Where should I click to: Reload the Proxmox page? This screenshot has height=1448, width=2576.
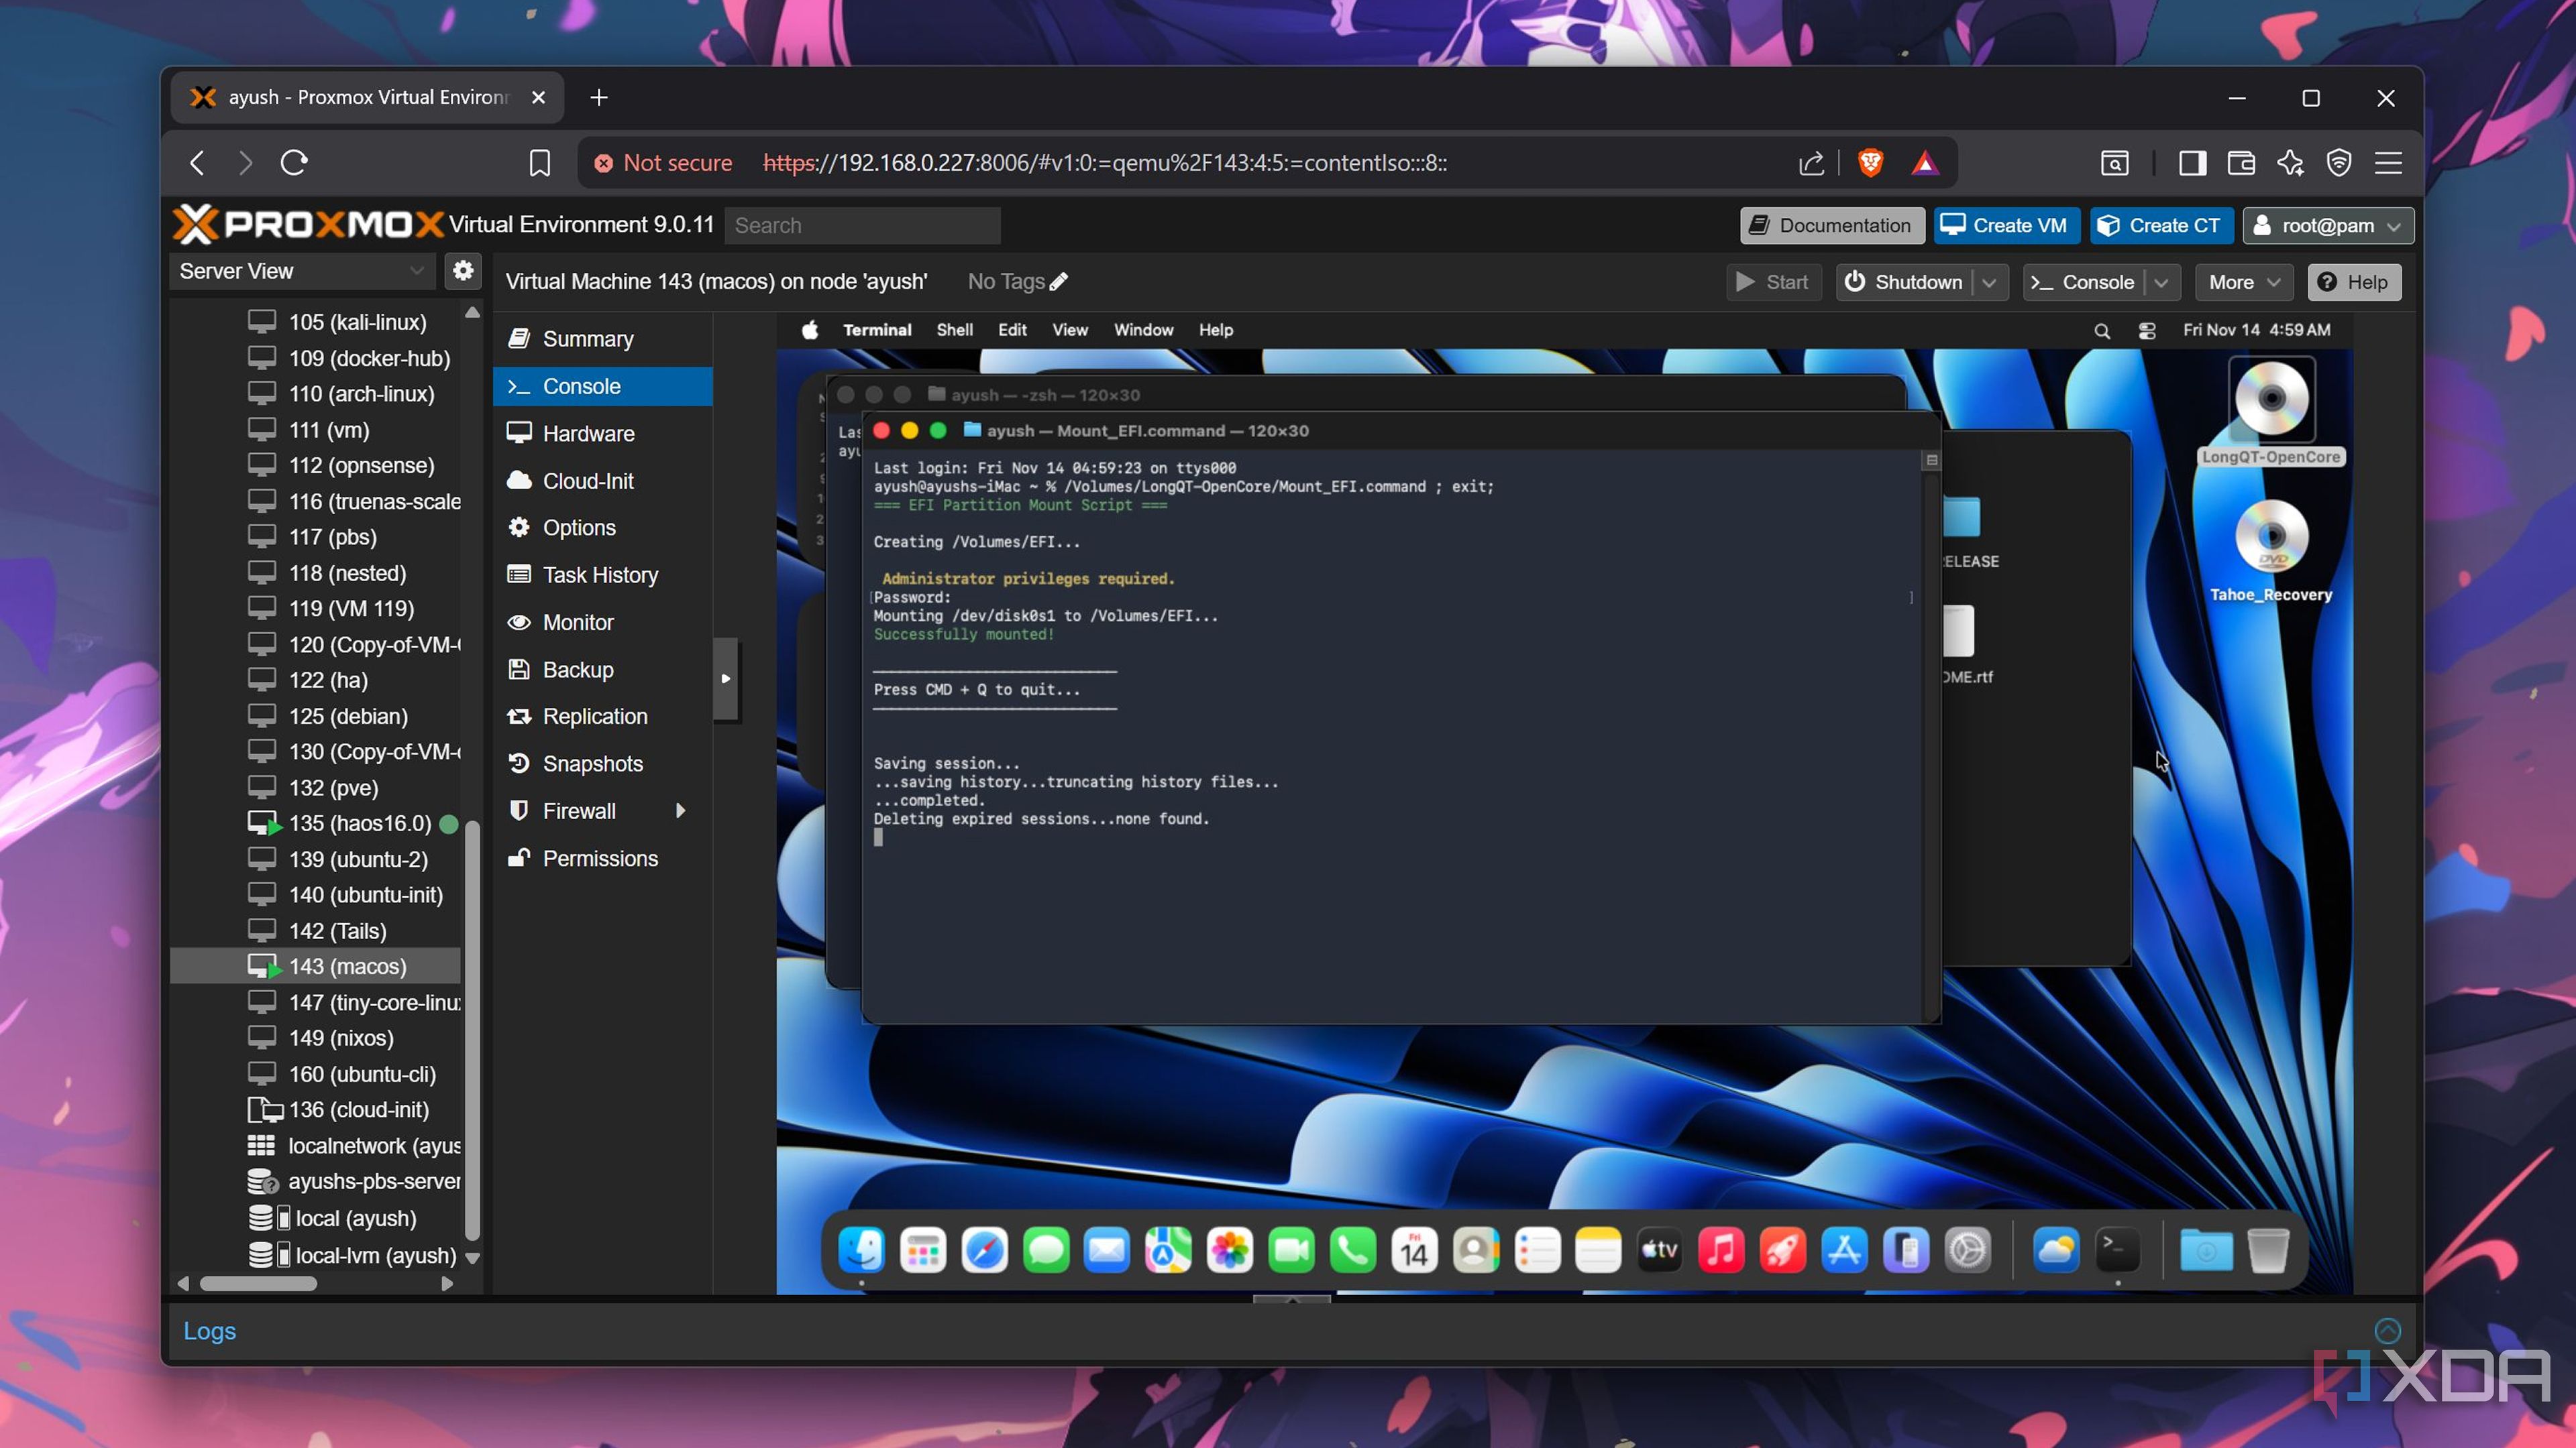click(294, 163)
